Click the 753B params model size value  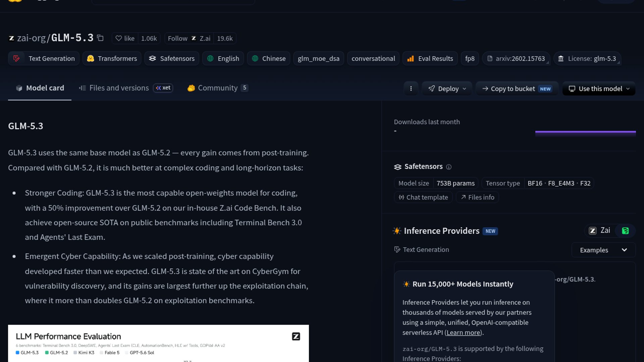[x=455, y=183]
